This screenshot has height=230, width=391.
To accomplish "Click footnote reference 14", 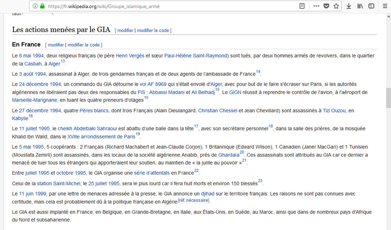I will coord(258,72).
